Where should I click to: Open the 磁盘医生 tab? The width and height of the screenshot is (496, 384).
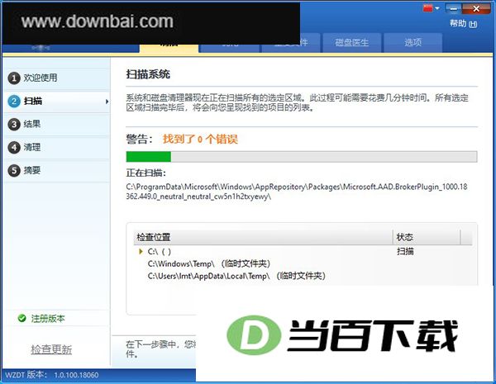coord(351,43)
